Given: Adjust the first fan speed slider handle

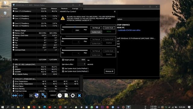Looking at the screenshot, I should pyautogui.click(x=75, y=27).
